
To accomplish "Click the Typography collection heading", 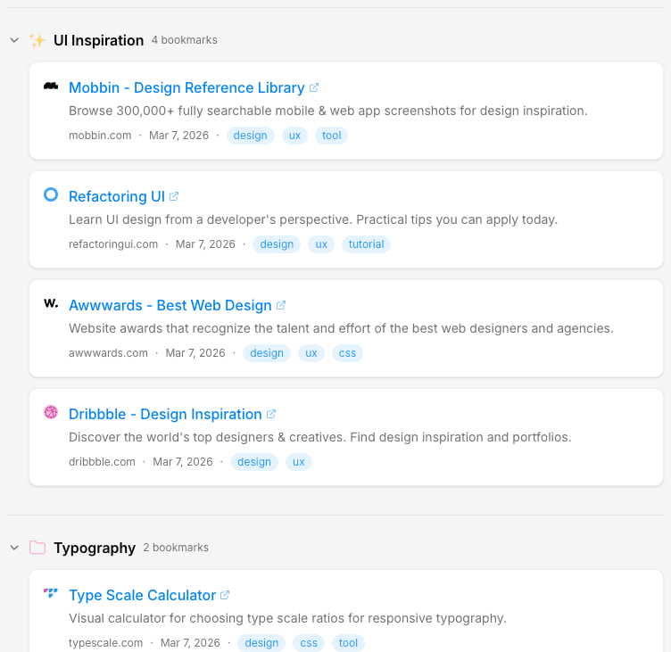I will (x=95, y=548).
